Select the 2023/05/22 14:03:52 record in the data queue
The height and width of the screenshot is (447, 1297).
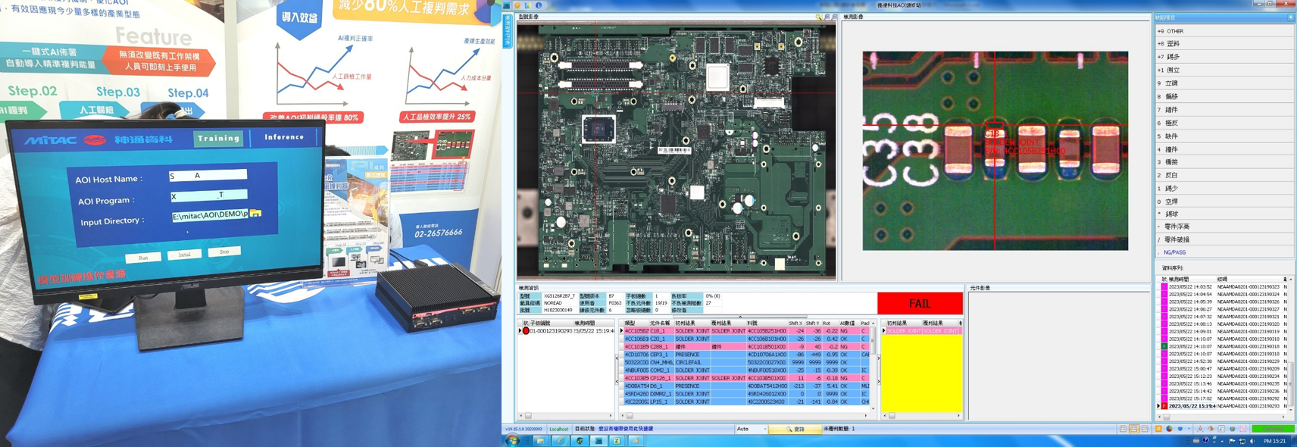pos(1222,286)
